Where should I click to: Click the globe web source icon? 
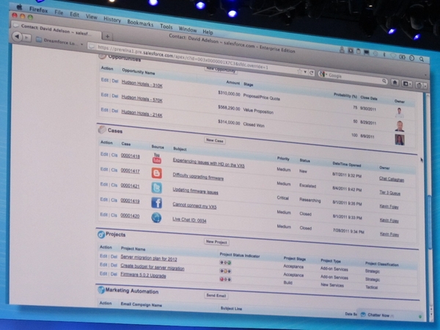156,218
